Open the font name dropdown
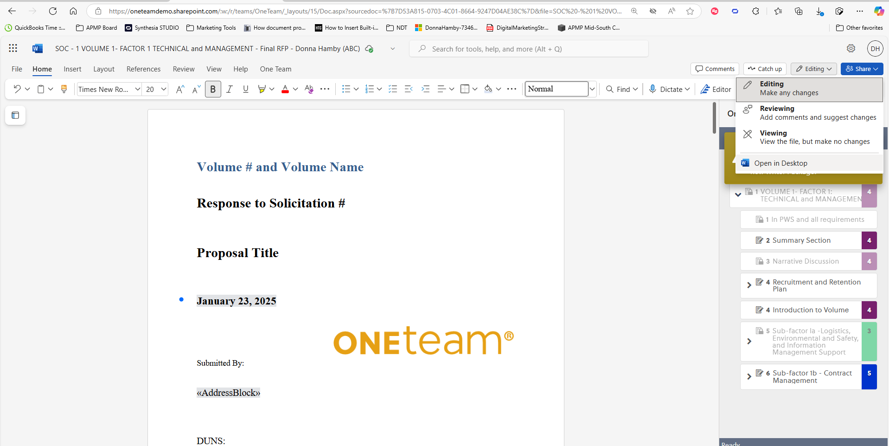The image size is (889, 446). 137,89
